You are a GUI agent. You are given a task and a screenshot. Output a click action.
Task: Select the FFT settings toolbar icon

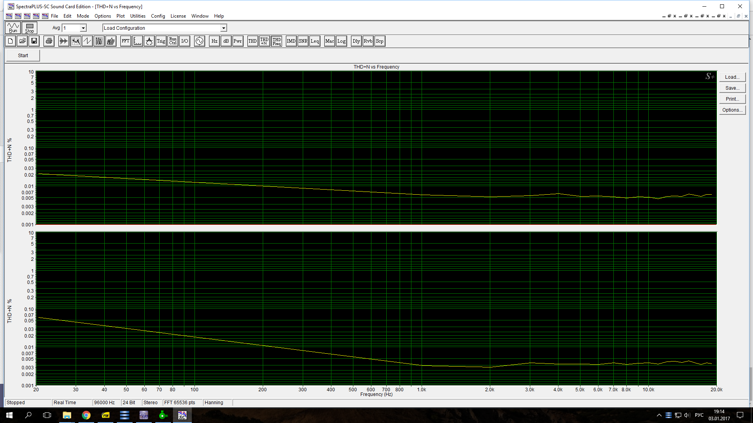click(125, 41)
